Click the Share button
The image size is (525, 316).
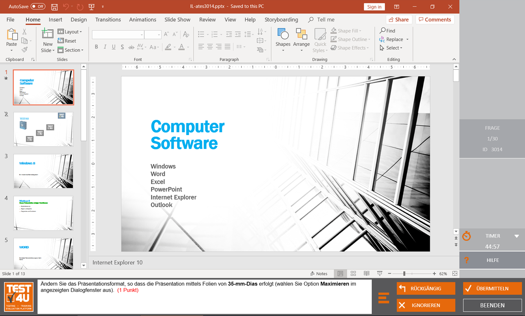pos(399,20)
